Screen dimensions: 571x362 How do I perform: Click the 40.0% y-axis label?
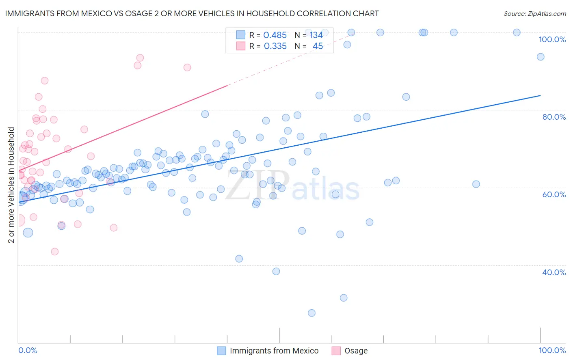coord(554,272)
